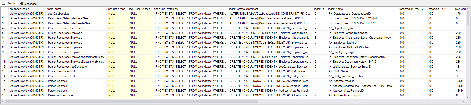Click the AK_Address_rowguid index cell
The image size is (471, 105).
coord(363,81)
